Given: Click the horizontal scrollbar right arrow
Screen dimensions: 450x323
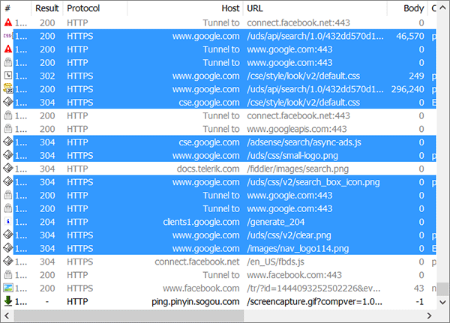Looking at the screenshot, I should click(x=429, y=316).
